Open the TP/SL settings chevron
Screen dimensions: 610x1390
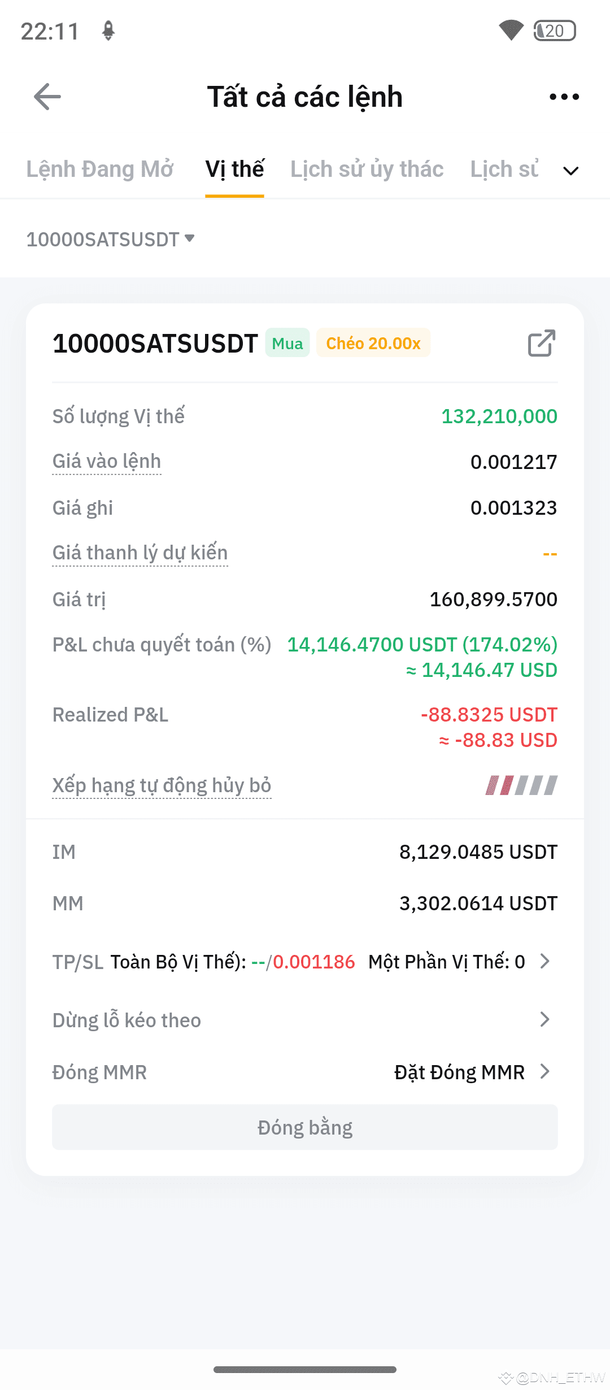[x=544, y=961]
